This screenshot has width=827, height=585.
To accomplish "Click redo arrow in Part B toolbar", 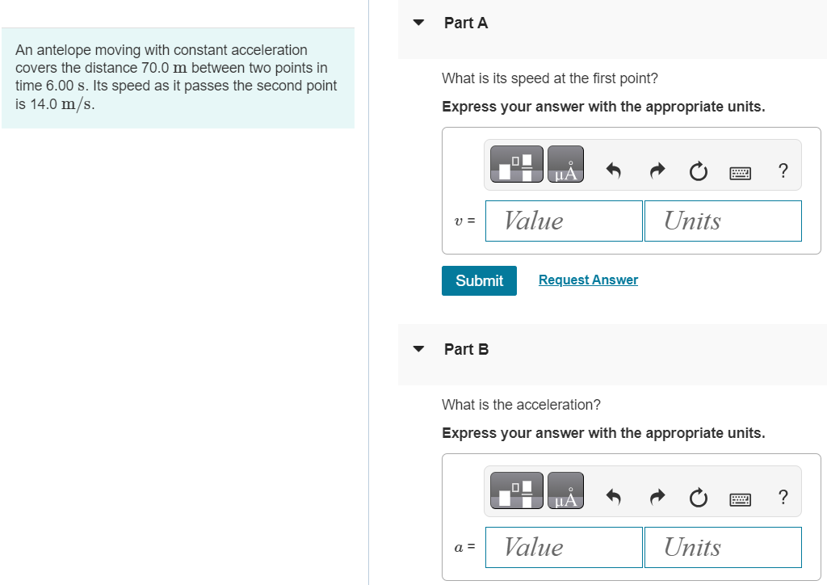I will click(x=657, y=498).
